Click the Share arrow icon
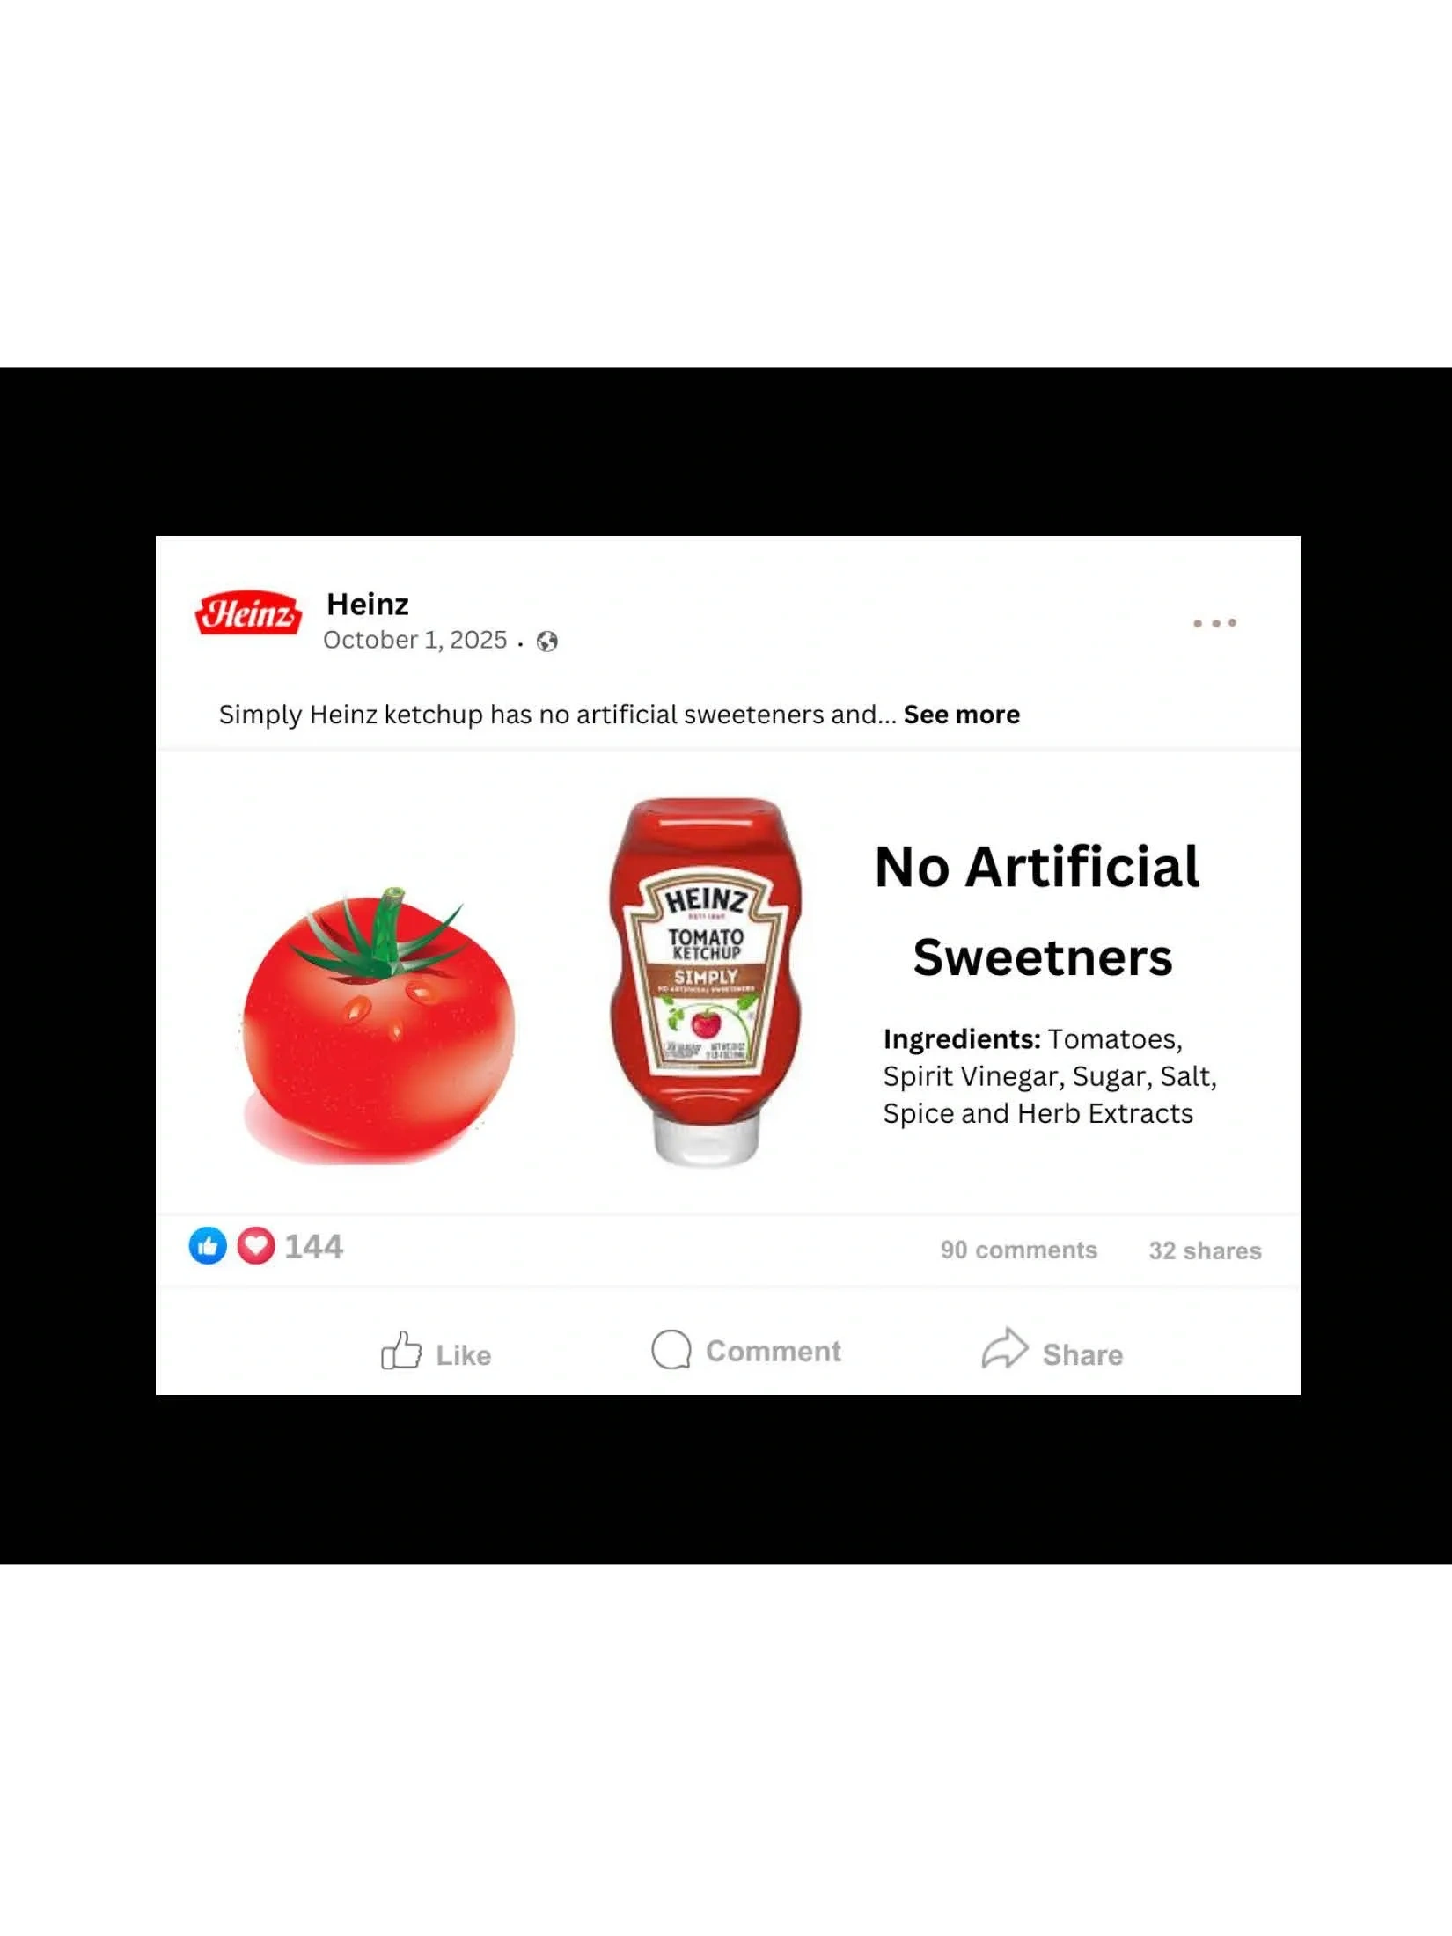1452x1936 pixels. click(1004, 1348)
